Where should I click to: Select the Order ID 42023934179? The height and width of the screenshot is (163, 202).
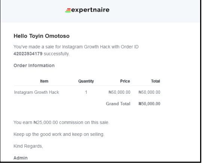(28, 54)
